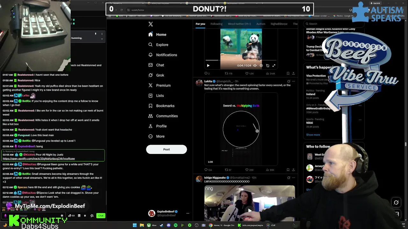Open Spotify track link in chat
The width and height of the screenshot is (408, 229).
pyautogui.click(x=39, y=158)
